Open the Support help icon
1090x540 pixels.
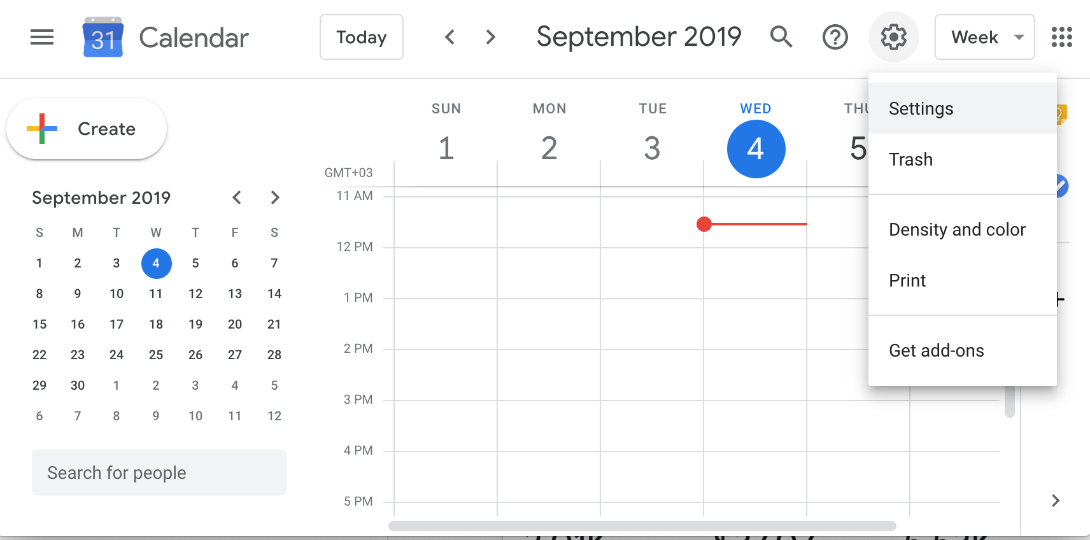pyautogui.click(x=835, y=38)
